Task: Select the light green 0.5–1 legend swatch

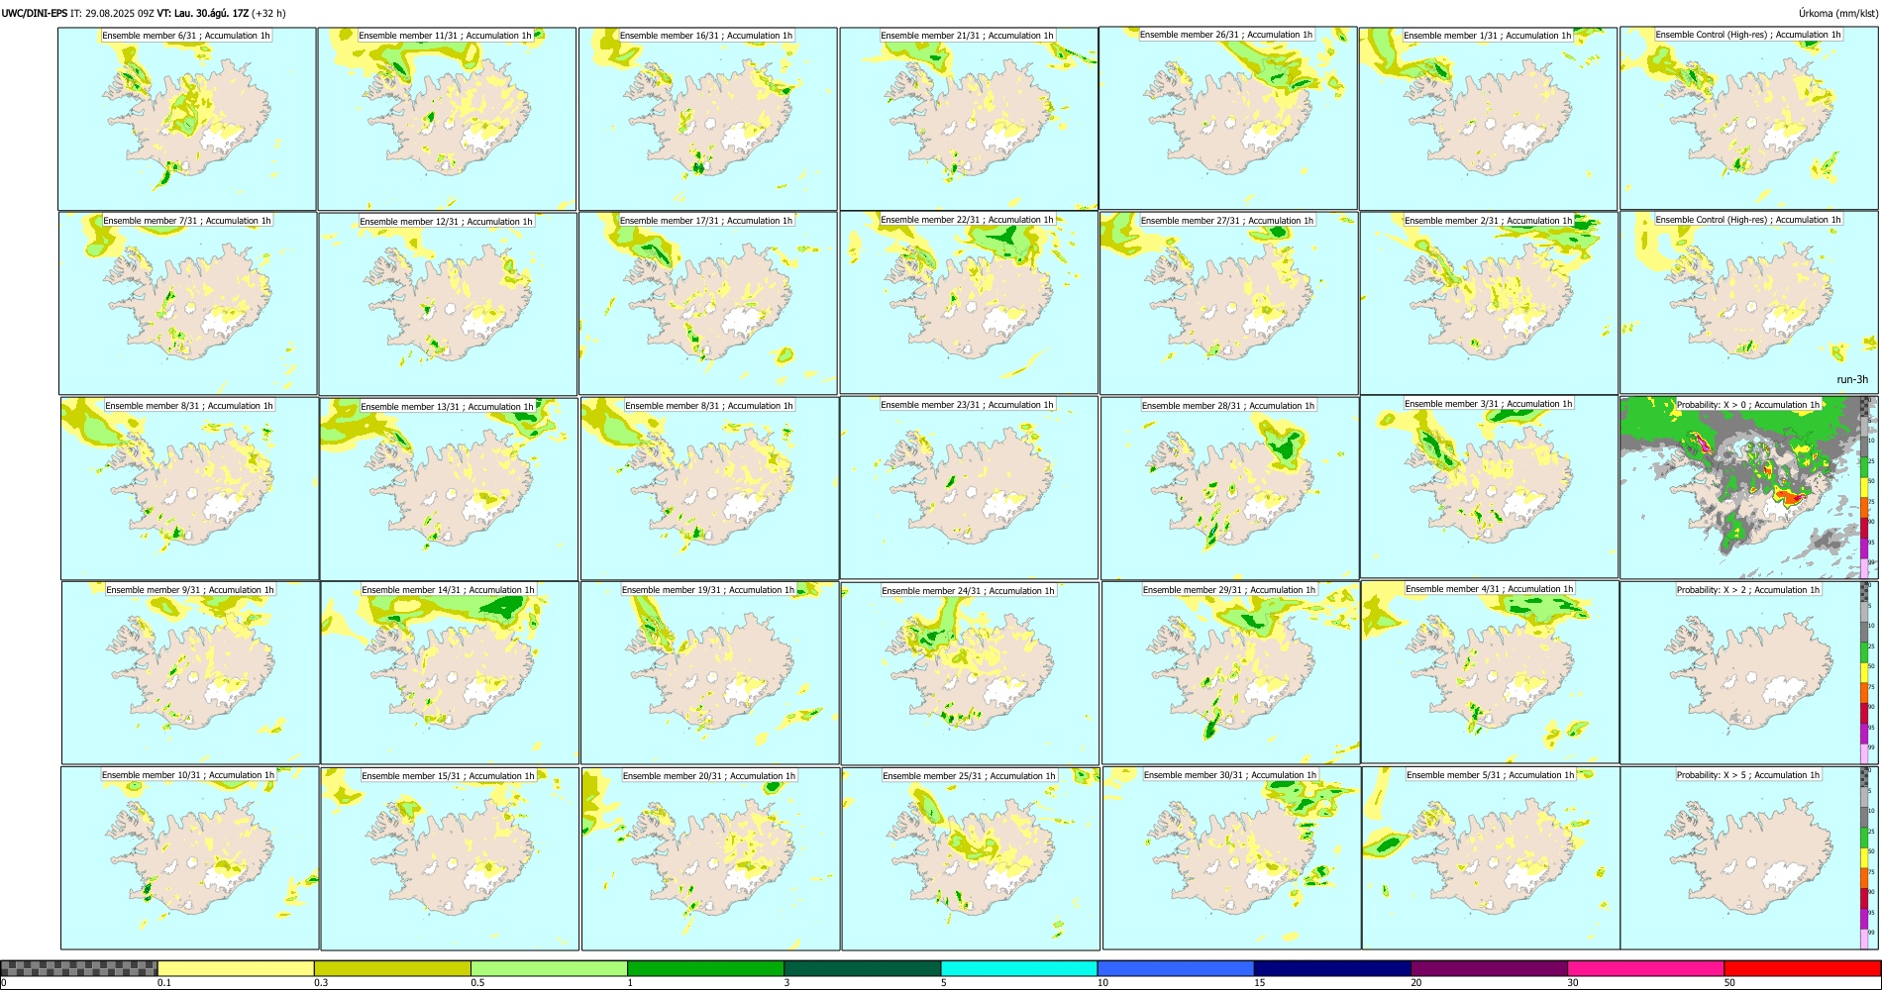Action: [x=549, y=968]
